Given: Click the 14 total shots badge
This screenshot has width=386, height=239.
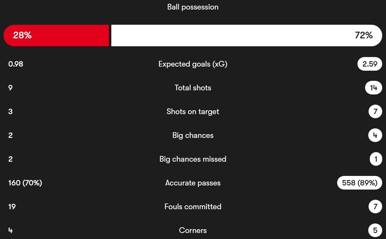Looking at the screenshot, I should [x=374, y=88].
